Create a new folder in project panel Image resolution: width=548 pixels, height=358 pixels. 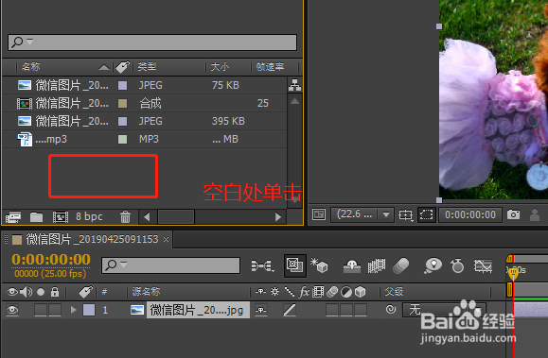36,217
